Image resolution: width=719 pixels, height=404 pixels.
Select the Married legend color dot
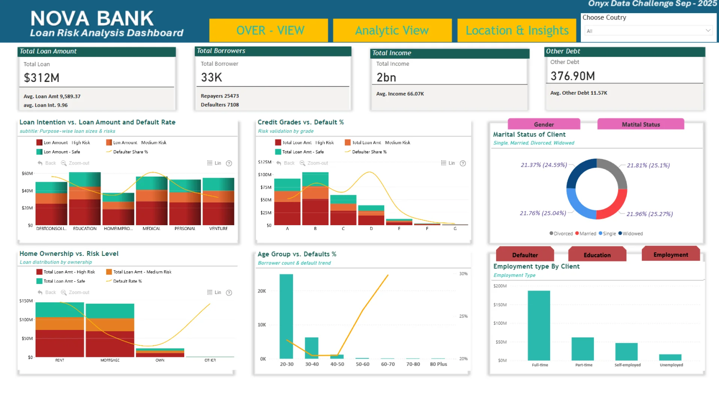pos(577,233)
